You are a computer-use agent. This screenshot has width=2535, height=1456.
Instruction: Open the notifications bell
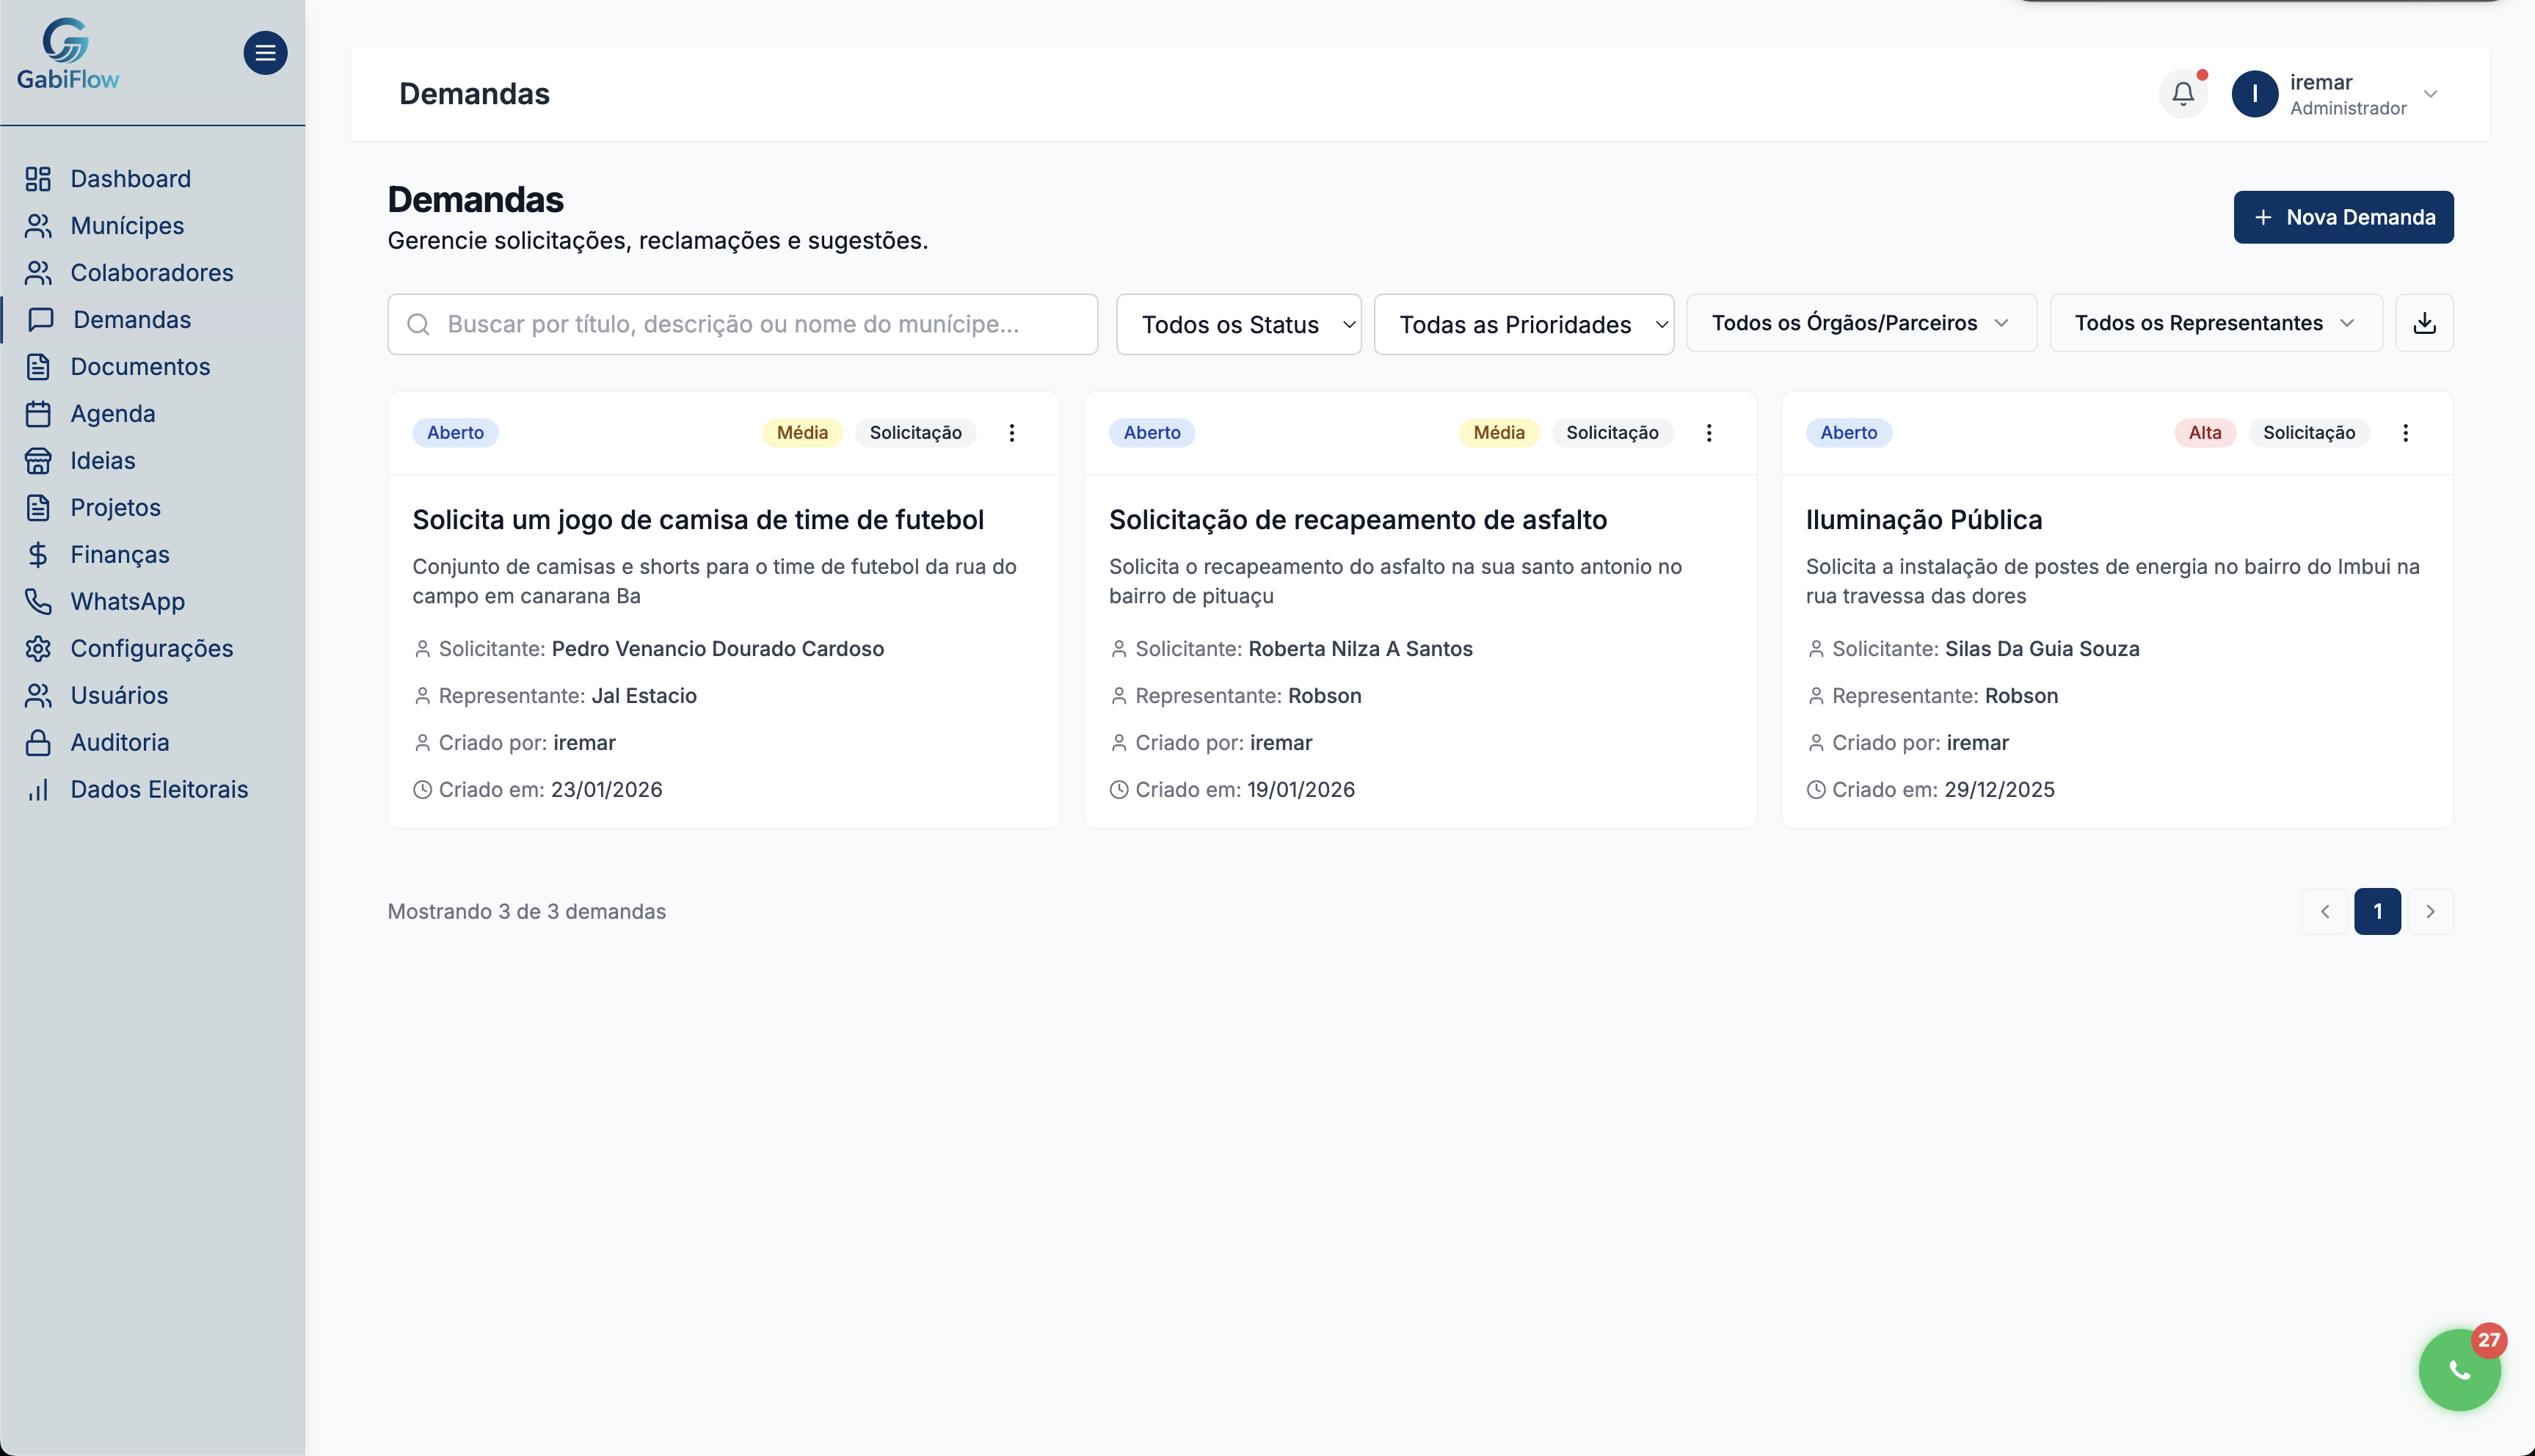pos(2183,93)
